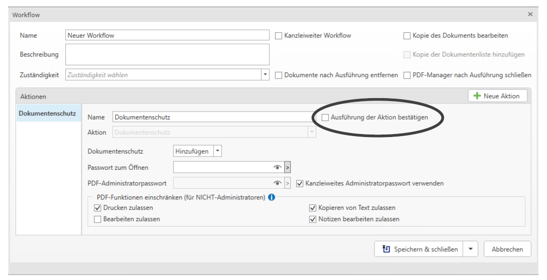Open the Zuständigkeit wählen dropdown

[265, 75]
